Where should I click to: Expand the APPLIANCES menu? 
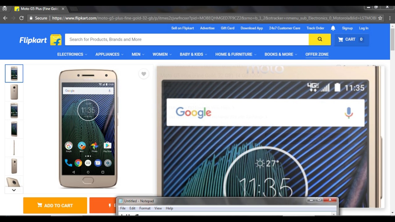(x=109, y=54)
